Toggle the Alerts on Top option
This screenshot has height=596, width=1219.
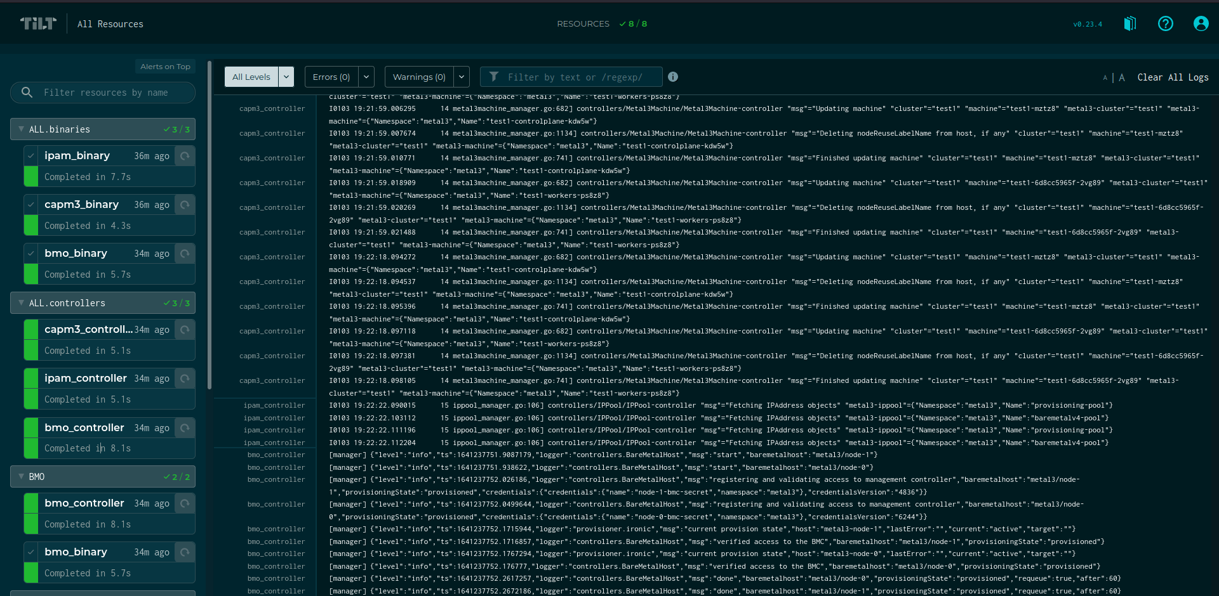click(x=165, y=67)
